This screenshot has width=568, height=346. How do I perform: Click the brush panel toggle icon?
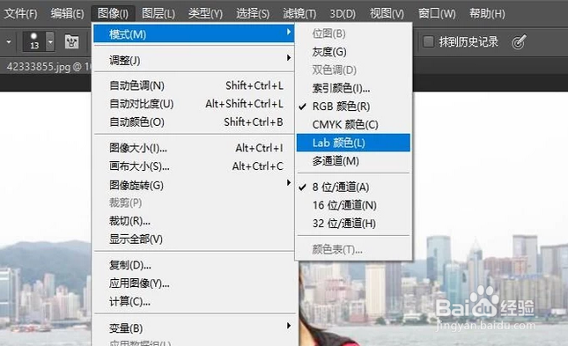click(71, 41)
